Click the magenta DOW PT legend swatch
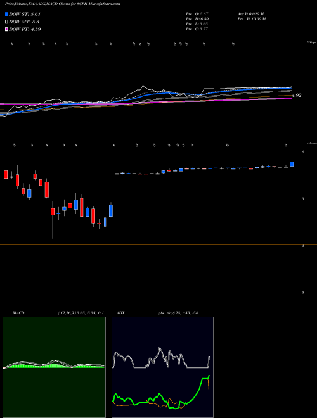This screenshot has height=418, width=317. 6,29
